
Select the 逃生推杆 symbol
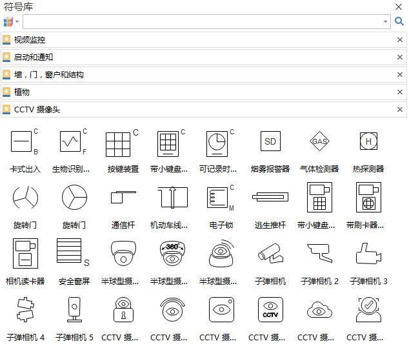(x=270, y=197)
